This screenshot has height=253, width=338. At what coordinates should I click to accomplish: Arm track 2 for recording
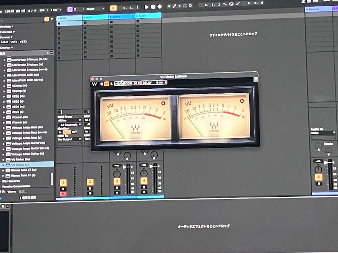pos(90,193)
